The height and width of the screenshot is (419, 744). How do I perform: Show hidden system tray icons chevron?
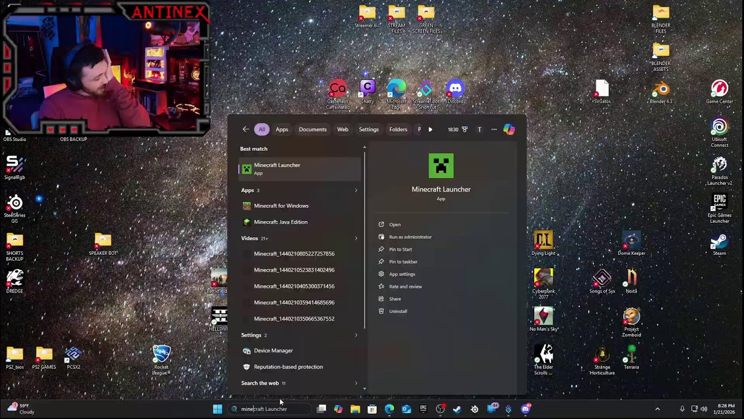(657, 409)
